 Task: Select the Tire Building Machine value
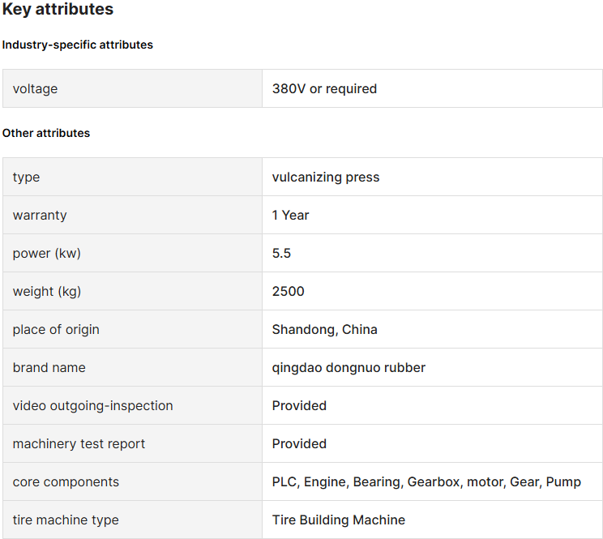coord(339,520)
